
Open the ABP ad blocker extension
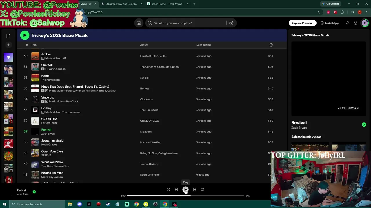[x=328, y=12]
